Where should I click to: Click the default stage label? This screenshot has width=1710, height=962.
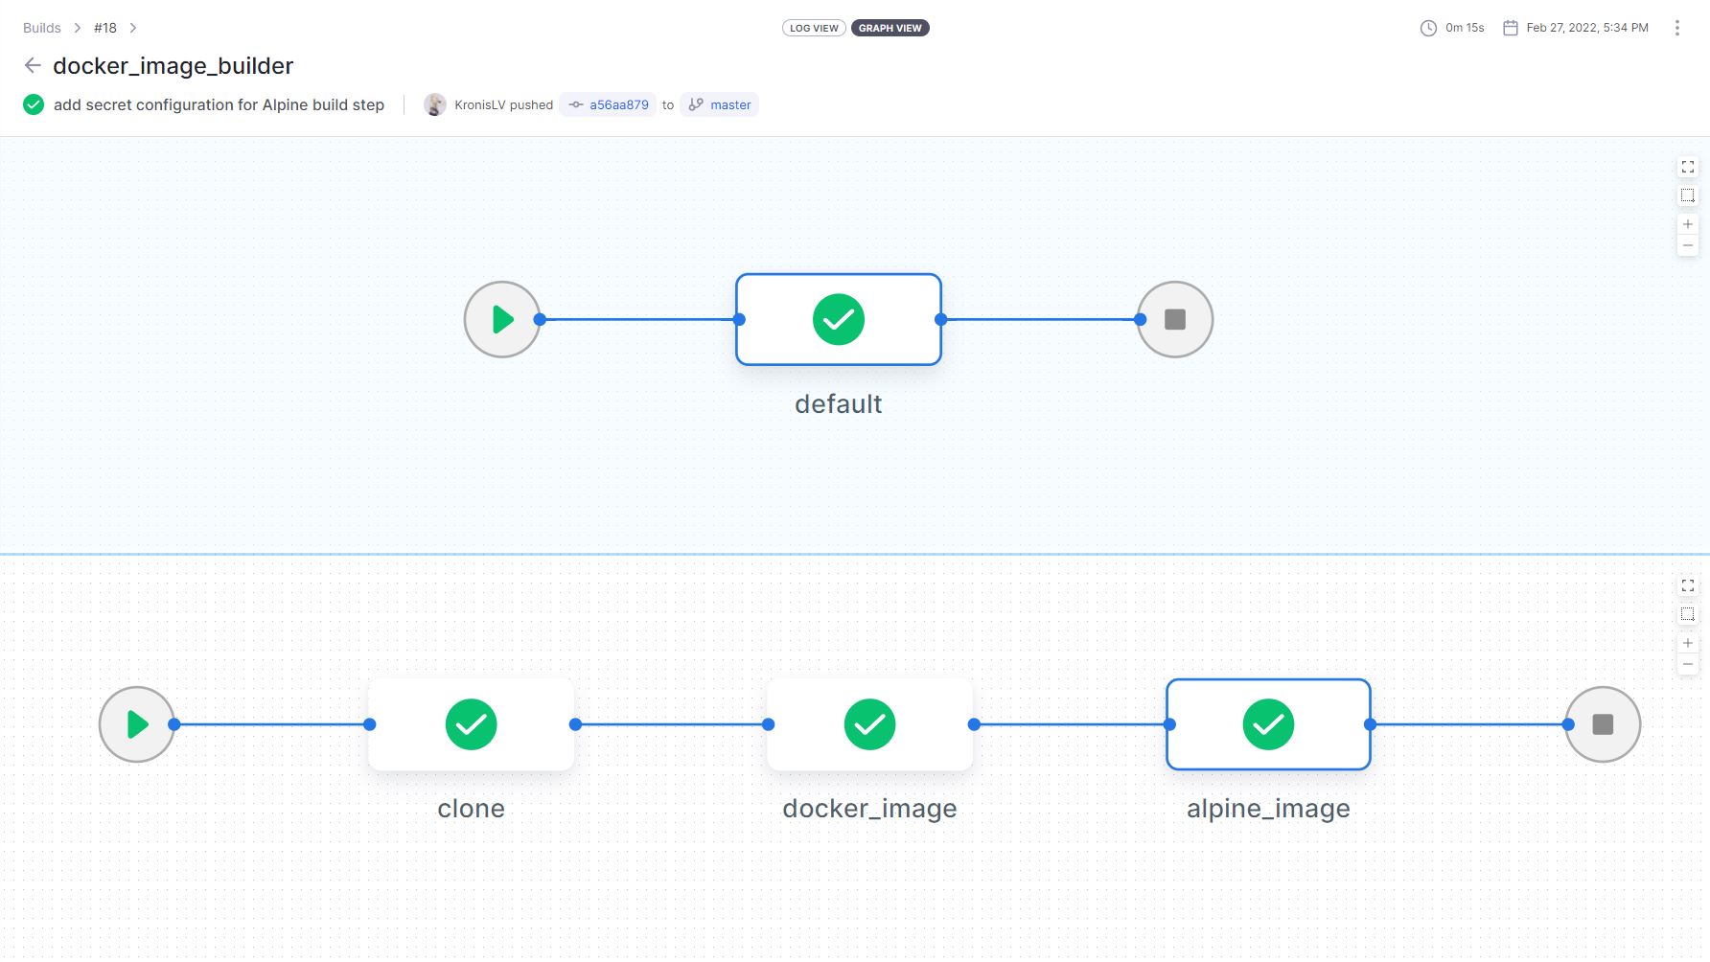click(839, 404)
